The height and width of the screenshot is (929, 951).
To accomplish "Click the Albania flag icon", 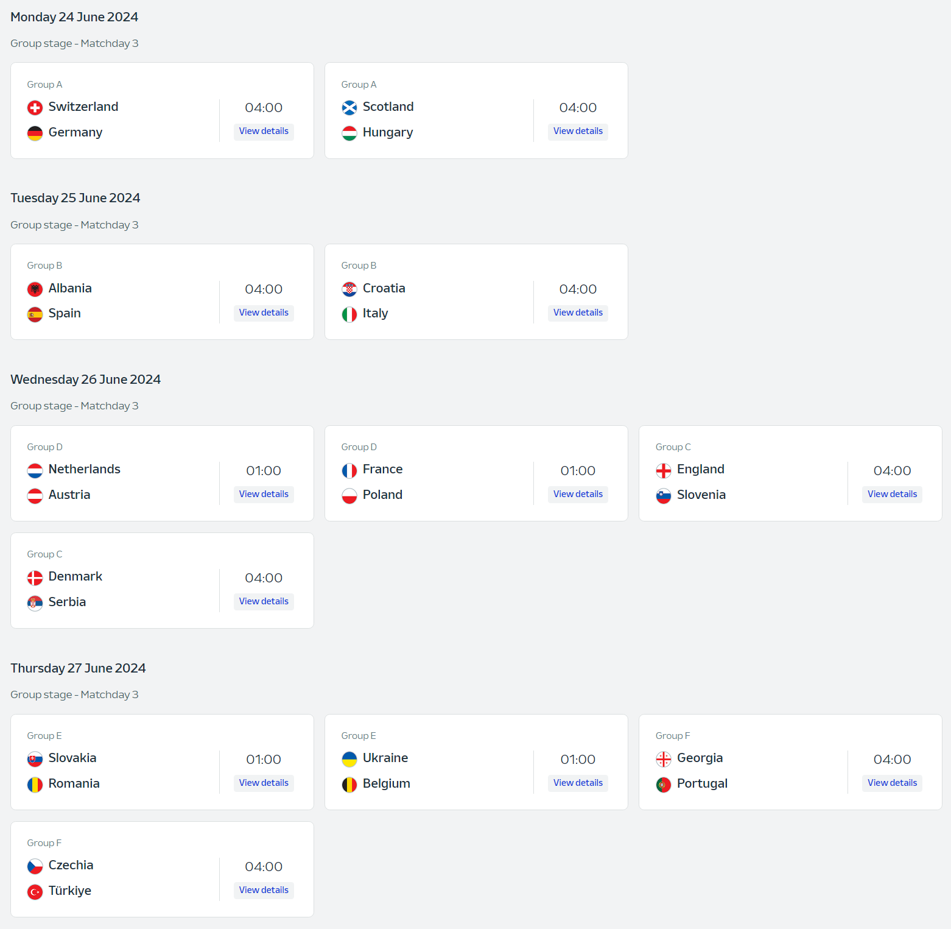I will [x=35, y=289].
